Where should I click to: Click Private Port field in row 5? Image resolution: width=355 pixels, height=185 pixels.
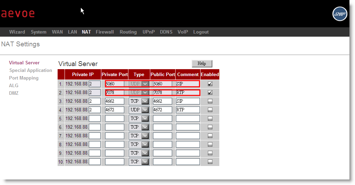pyautogui.click(x=115, y=119)
